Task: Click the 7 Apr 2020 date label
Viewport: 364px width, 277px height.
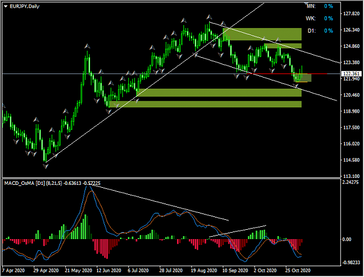Action: (13, 271)
